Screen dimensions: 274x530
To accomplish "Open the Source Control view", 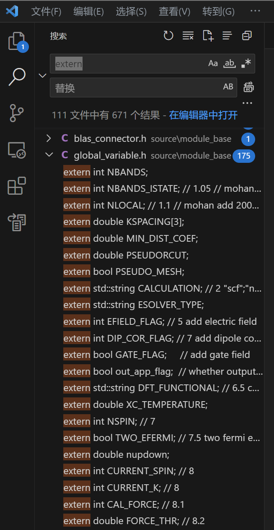I will [x=17, y=113].
